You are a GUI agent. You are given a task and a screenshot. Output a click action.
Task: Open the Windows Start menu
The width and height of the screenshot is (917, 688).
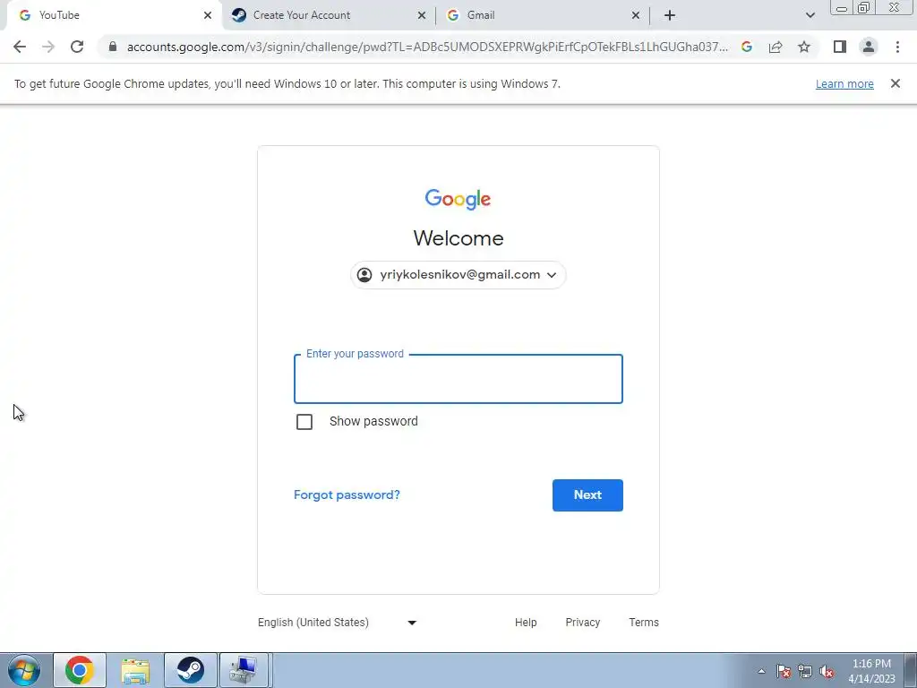pyautogui.click(x=24, y=670)
